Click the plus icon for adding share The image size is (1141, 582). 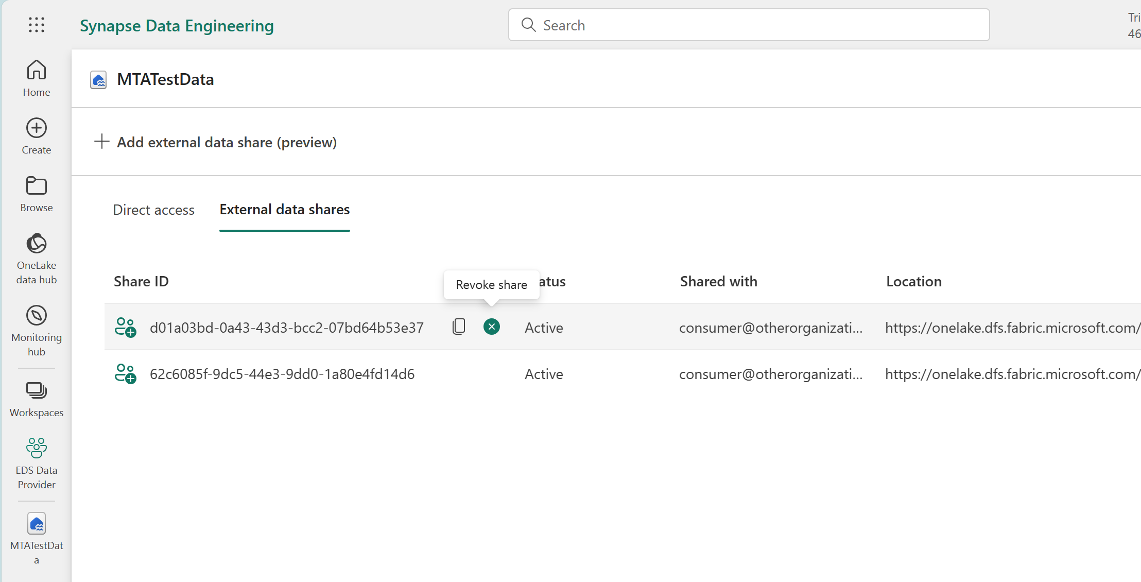coord(102,141)
